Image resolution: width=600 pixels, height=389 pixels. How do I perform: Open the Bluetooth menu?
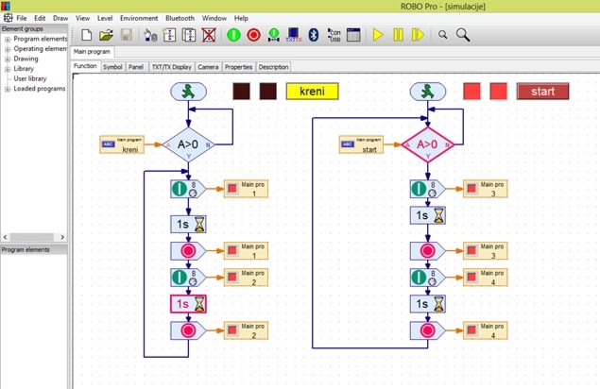coord(180,18)
